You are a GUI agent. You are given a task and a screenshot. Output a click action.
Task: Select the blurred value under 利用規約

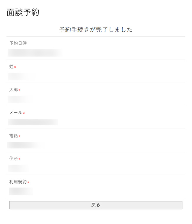pyautogui.click(x=21, y=191)
